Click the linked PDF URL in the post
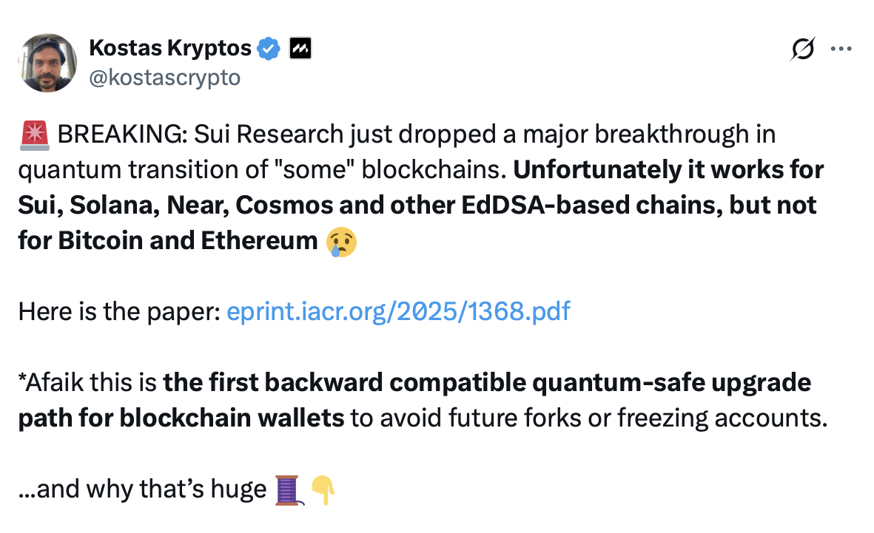 coord(397,311)
